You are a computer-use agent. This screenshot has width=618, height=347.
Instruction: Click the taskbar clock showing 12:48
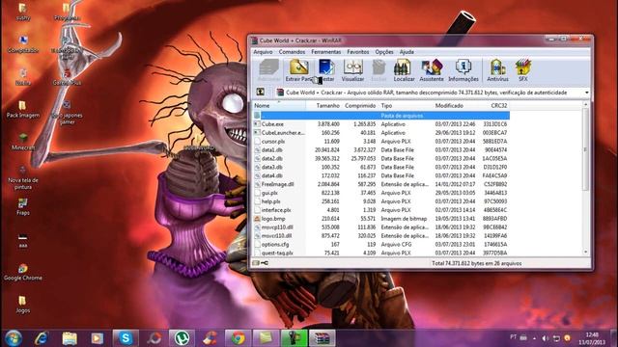592,338
